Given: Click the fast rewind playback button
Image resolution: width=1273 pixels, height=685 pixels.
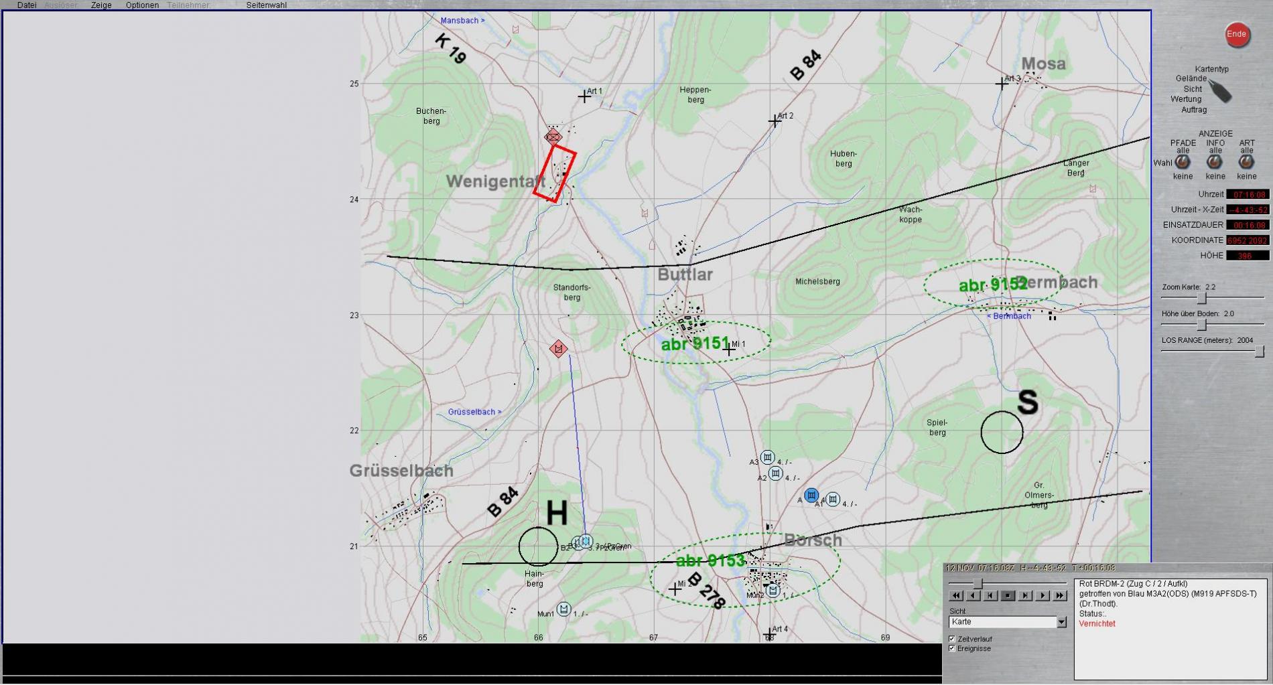Looking at the screenshot, I should click(x=956, y=595).
